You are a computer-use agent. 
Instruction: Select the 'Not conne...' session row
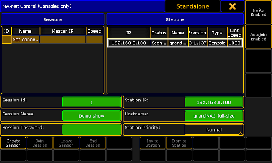point(53,39)
